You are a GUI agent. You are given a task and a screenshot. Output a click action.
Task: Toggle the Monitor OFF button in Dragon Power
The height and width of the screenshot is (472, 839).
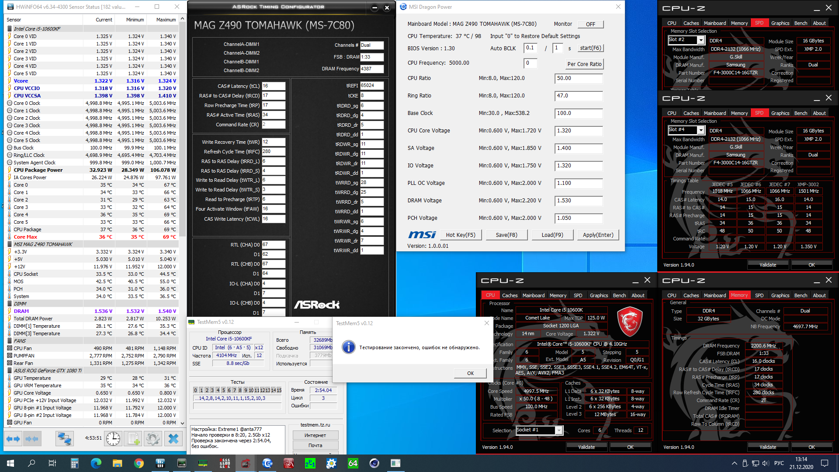click(590, 24)
